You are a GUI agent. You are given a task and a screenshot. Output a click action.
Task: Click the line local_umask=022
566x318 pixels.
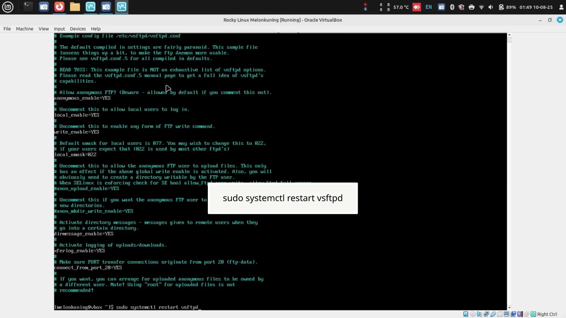click(75, 155)
